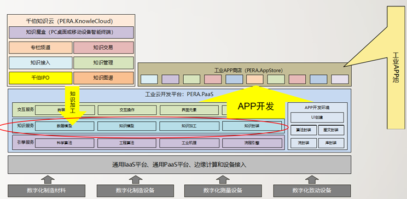Screen dimensions: 407x199
Task: Select the 图文封装 box
Action: [331, 130]
